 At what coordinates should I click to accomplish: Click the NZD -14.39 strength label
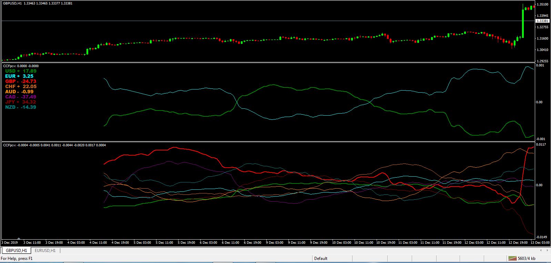[x=21, y=107]
